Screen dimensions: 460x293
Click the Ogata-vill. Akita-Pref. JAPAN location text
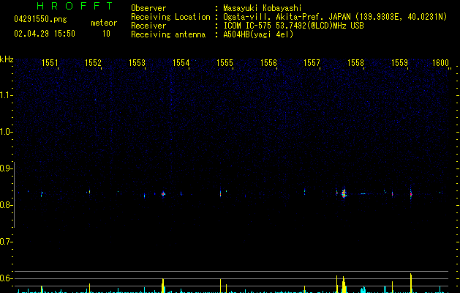click(x=335, y=17)
